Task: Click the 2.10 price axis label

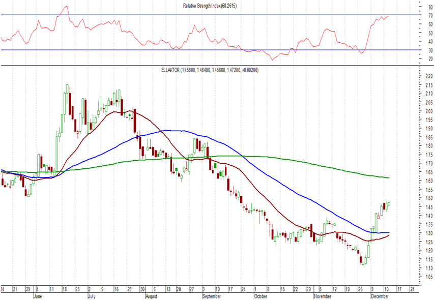Action: coord(429,94)
